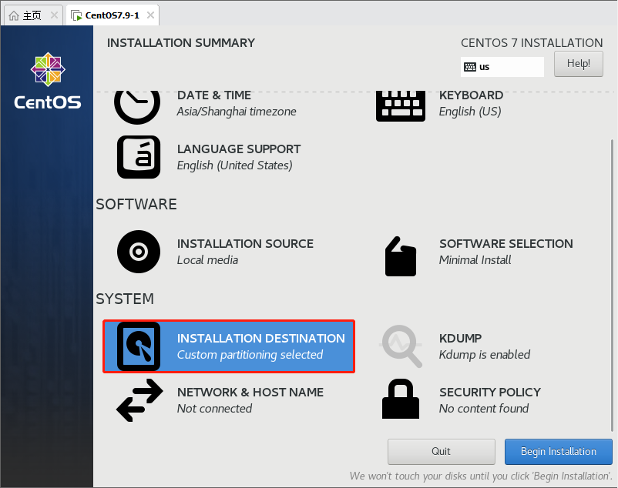Click the Date & Time clock icon

(137, 105)
